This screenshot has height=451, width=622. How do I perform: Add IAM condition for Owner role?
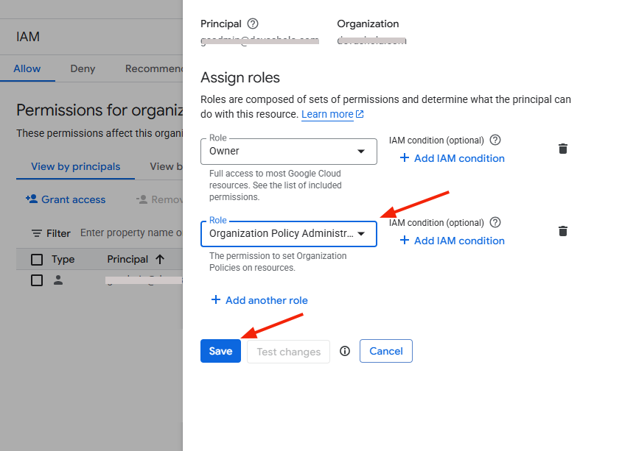click(452, 158)
